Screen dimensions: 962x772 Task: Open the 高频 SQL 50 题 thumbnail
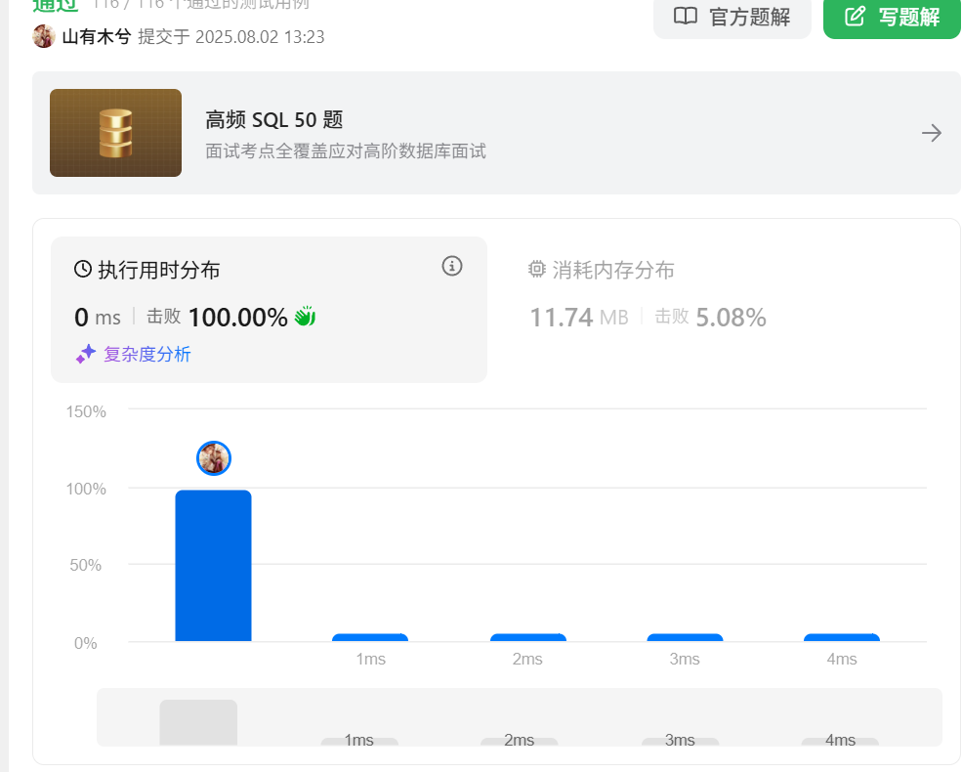[x=115, y=133]
